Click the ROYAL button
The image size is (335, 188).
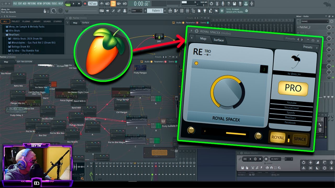278,138
